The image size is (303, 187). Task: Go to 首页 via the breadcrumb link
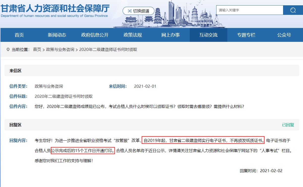click(37, 50)
